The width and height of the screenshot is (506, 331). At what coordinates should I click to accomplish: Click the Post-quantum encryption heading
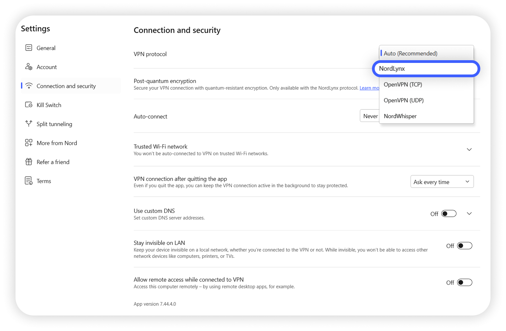coord(165,81)
